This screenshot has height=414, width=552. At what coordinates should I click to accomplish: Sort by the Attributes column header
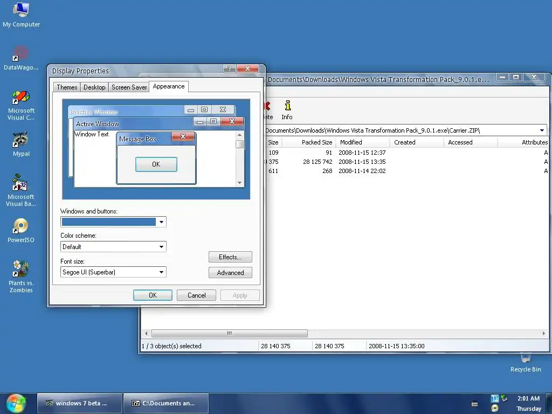click(x=523, y=142)
